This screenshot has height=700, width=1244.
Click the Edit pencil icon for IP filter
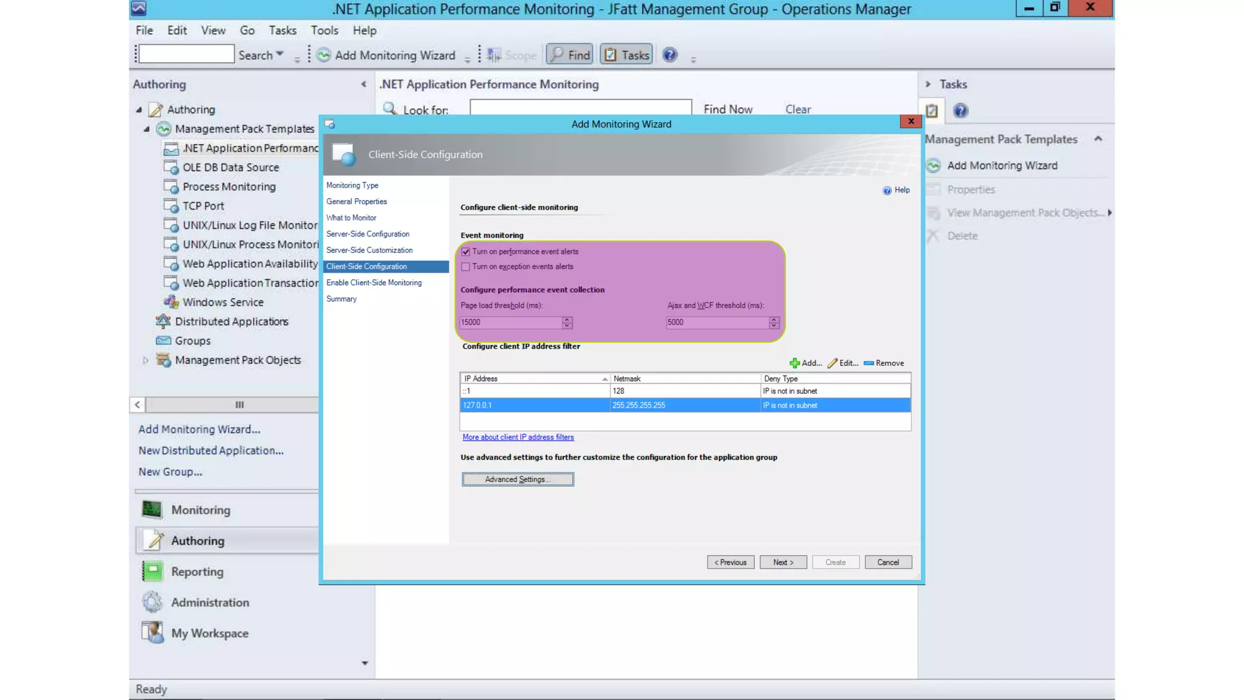tap(832, 363)
